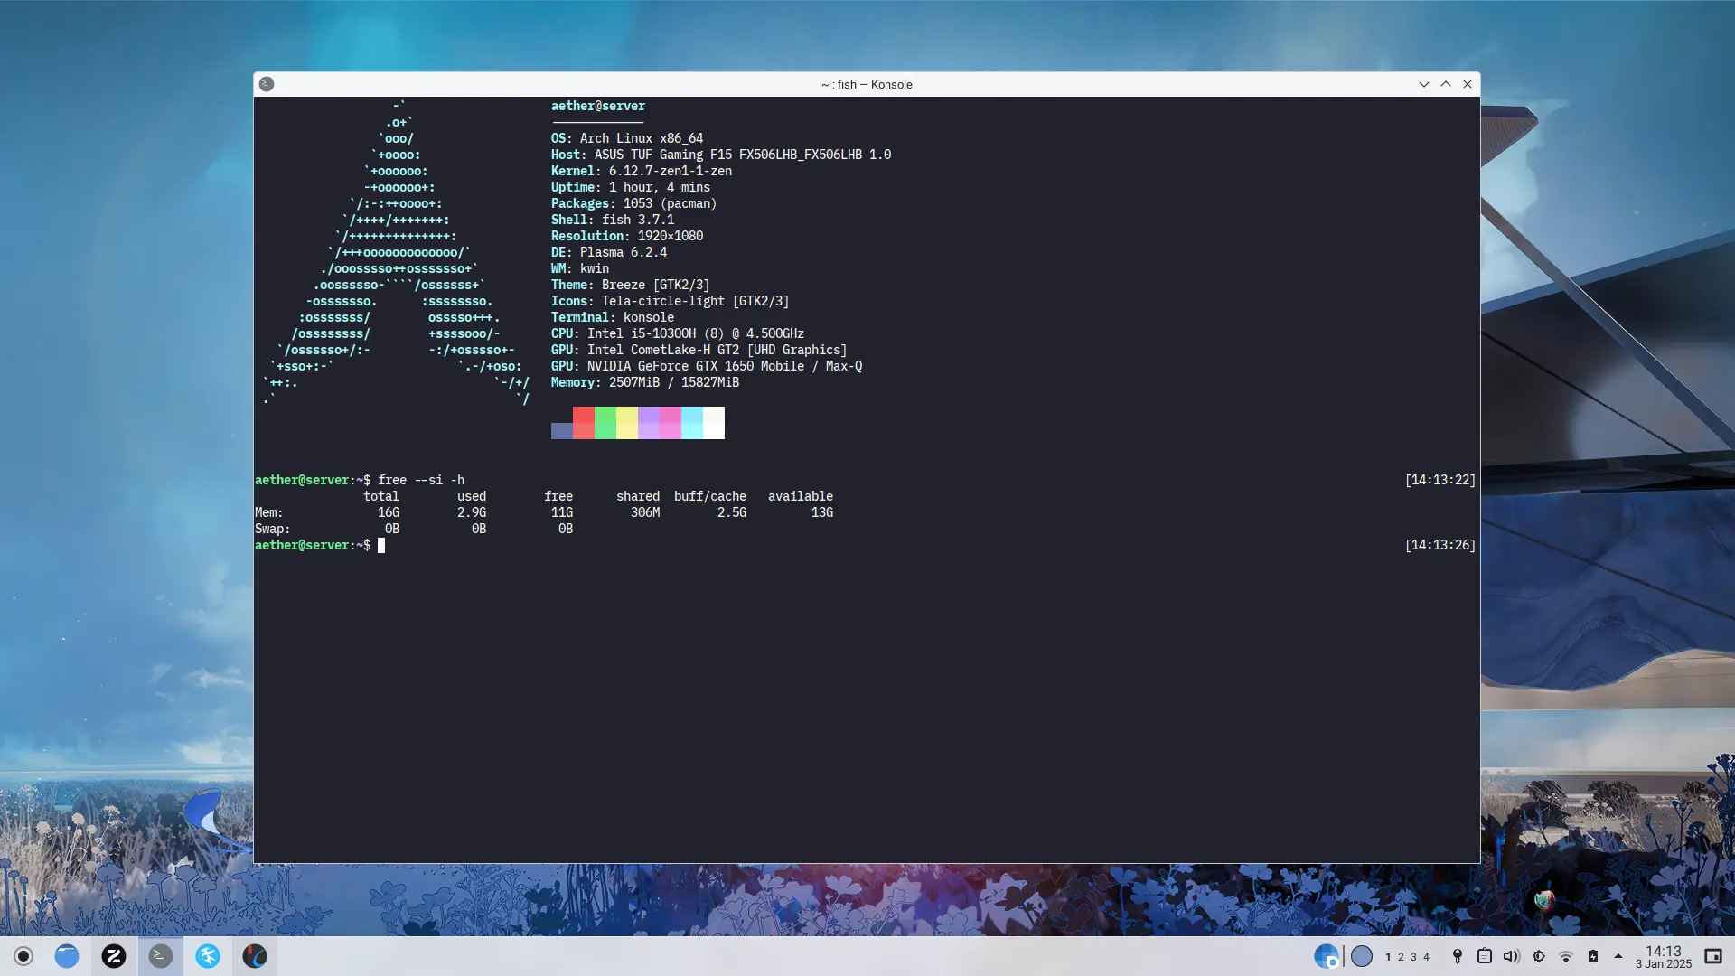Image resolution: width=1735 pixels, height=976 pixels.
Task: Maximize the Konsole window
Action: click(1446, 84)
